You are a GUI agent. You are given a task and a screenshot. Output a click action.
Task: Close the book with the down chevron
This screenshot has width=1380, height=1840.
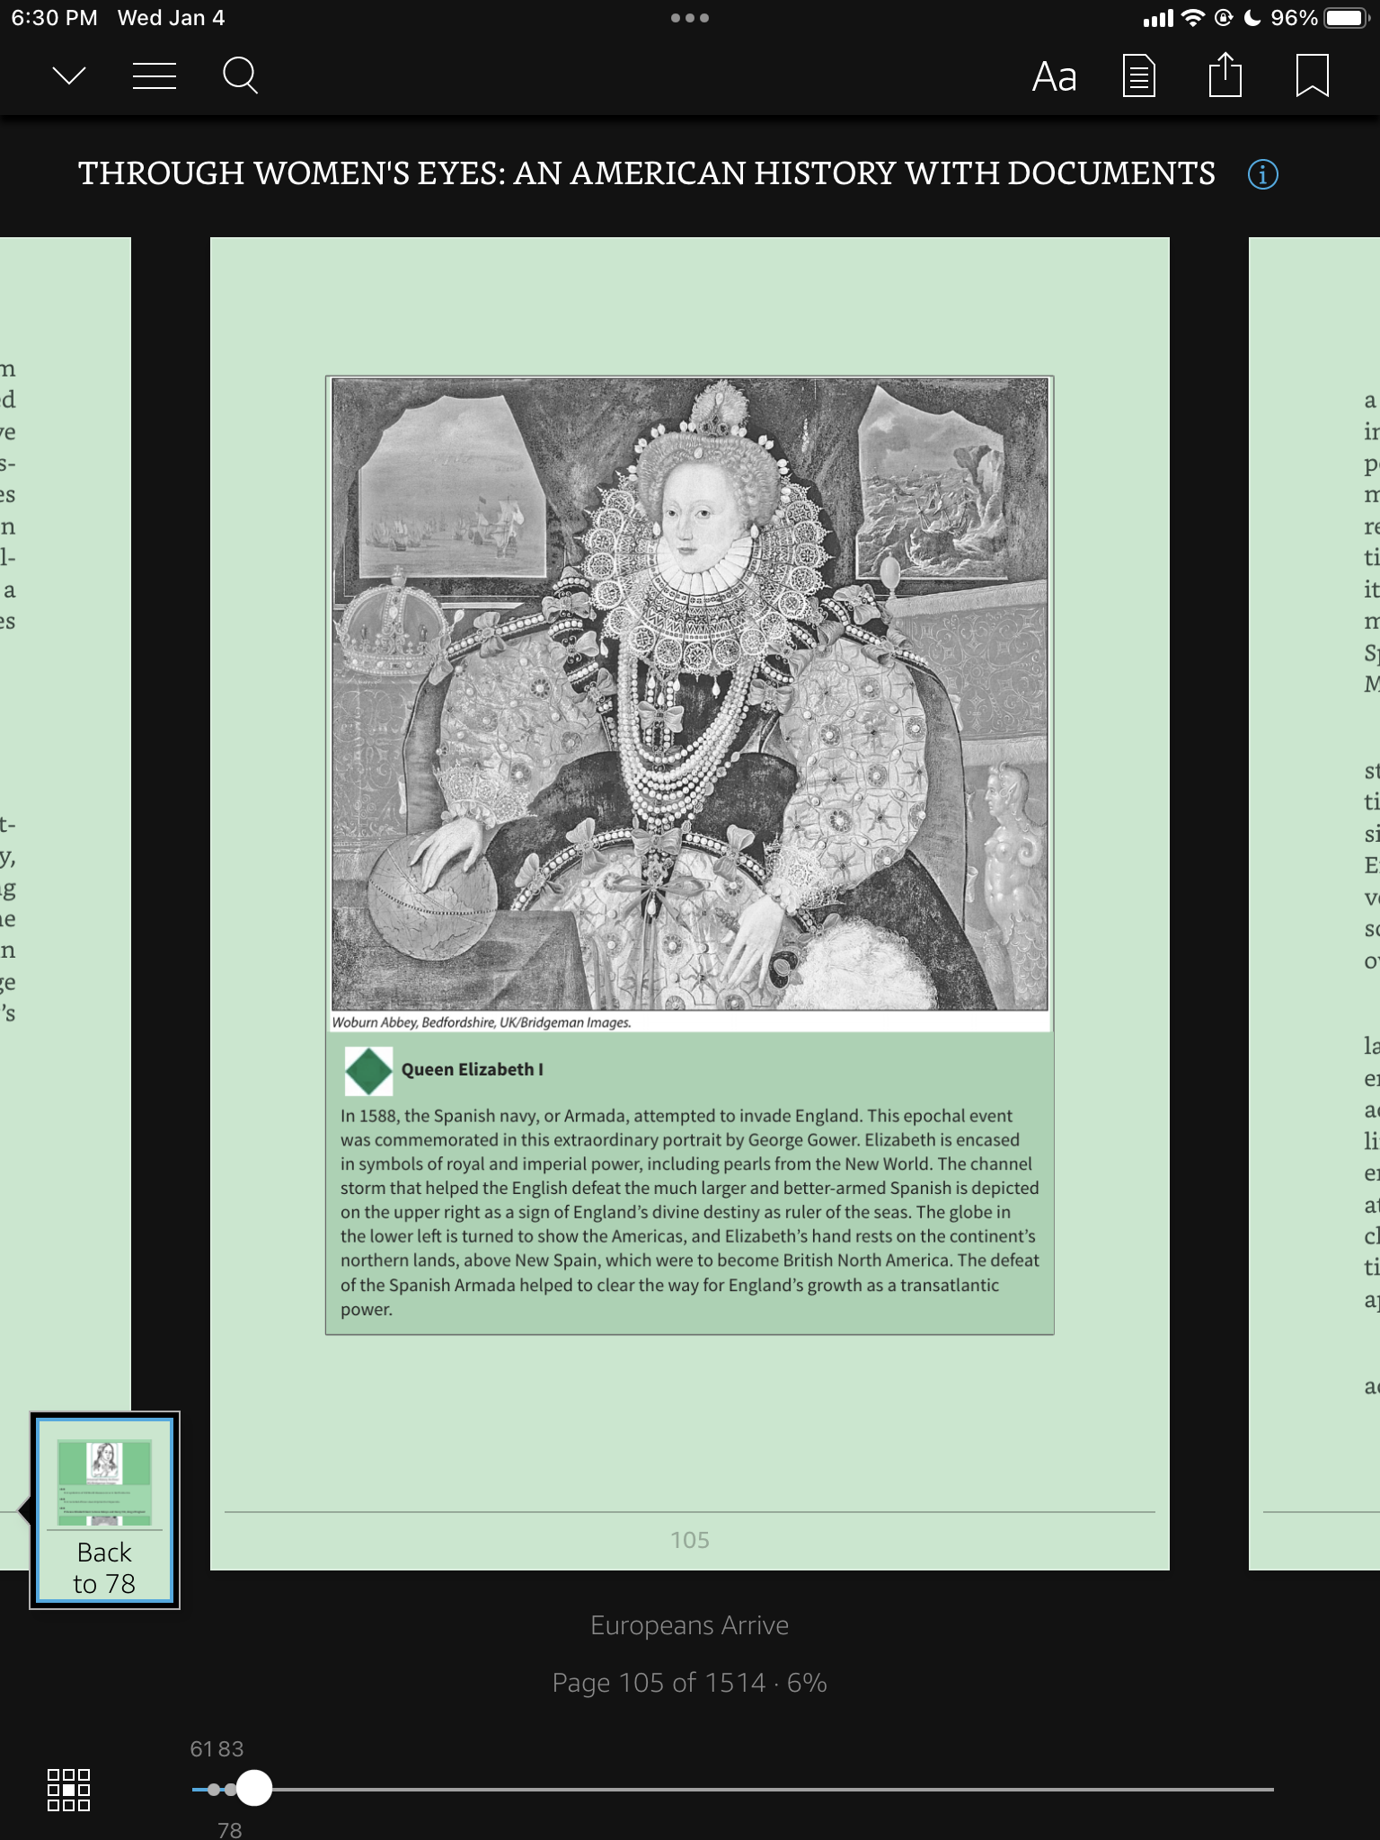pos(69,76)
